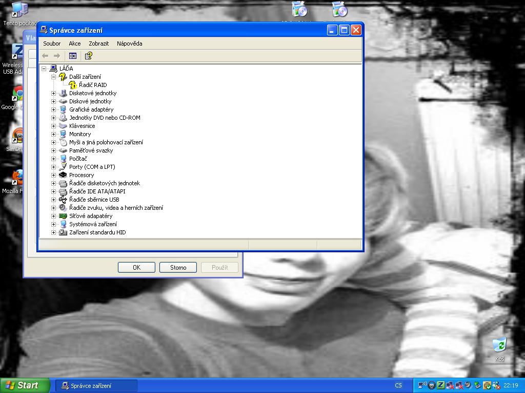The height and width of the screenshot is (393, 525).
Task: Select the Řadiče sběrnice USB text row
Action: pyautogui.click(x=94, y=200)
